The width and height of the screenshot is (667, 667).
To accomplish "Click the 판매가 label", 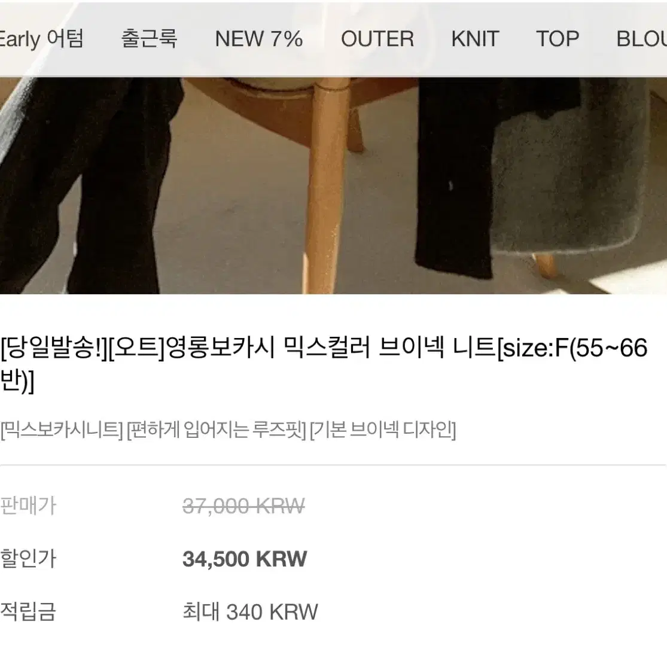I will (x=28, y=506).
